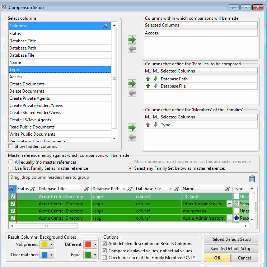Click gray left arrow to remove comparison column

click(132, 49)
